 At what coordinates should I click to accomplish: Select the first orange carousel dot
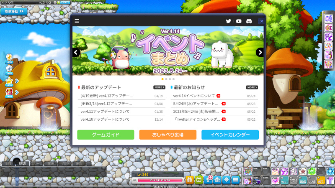[162, 79]
